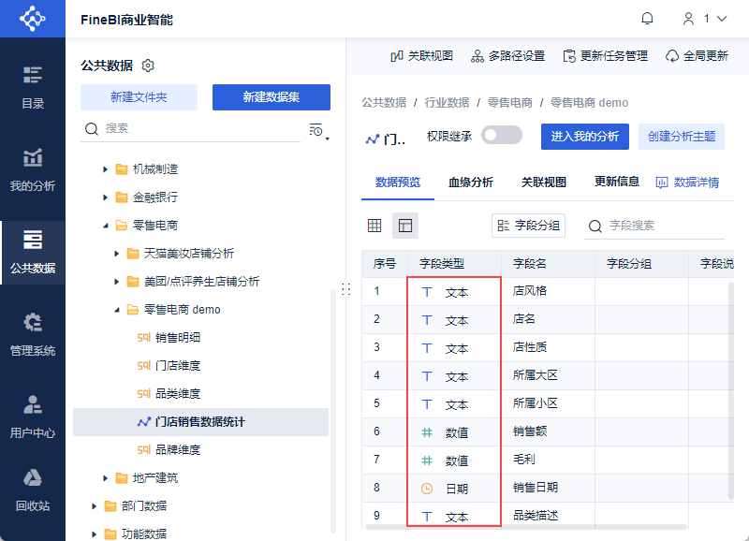749x541 pixels.
Task: Select 门店销售数据统计 in the tree
Action: (199, 422)
